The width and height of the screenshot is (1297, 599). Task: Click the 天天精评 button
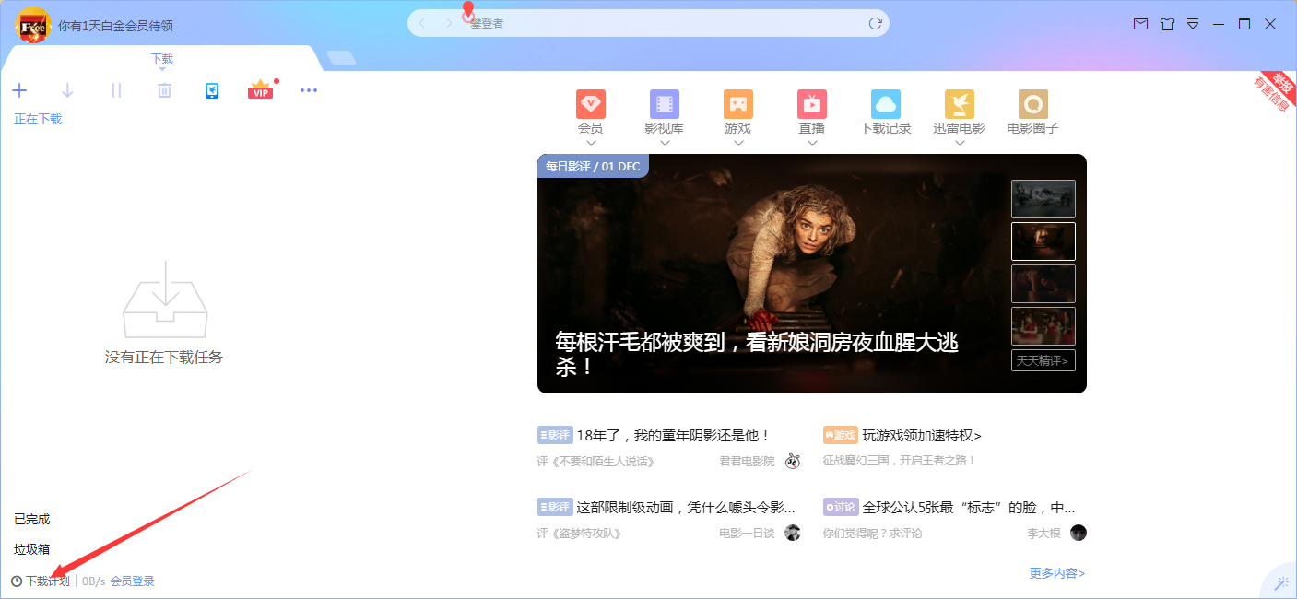click(x=1043, y=359)
